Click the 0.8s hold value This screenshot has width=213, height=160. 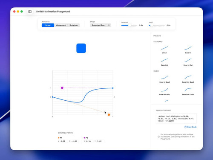click(x=168, y=25)
